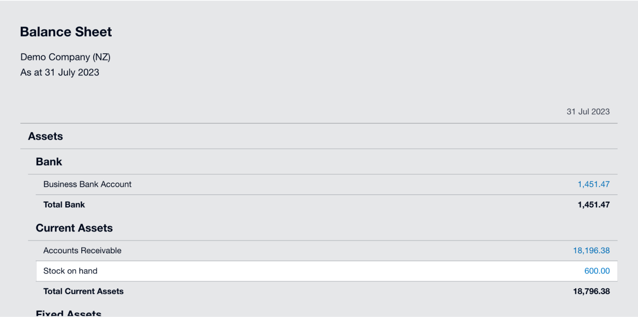
Task: Open the Stock on hand 600.00 amount link
Action: pos(597,271)
